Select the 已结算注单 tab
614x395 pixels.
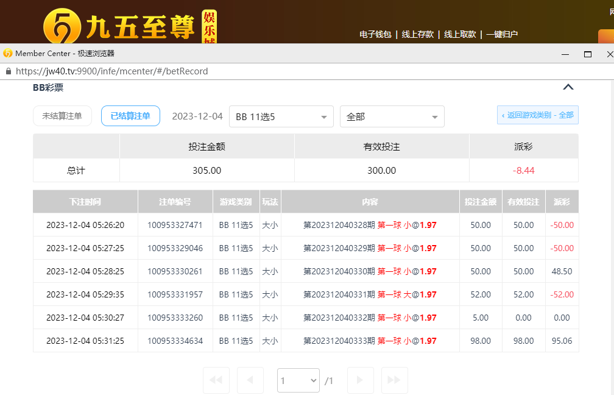(130, 116)
